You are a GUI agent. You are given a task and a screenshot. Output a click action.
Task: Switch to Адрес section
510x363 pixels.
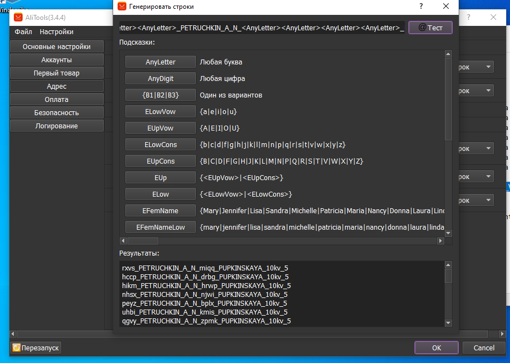click(x=57, y=86)
